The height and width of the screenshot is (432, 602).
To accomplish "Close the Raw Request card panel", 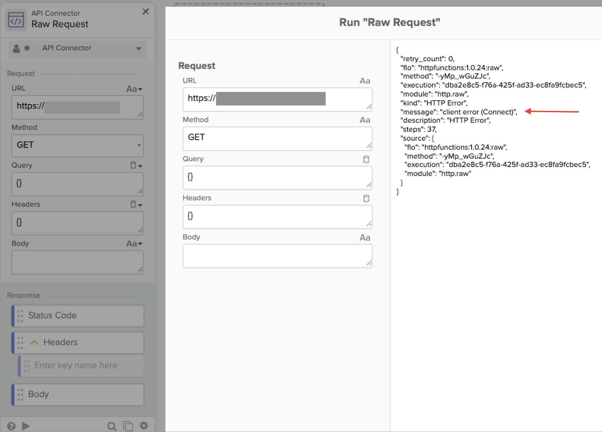I will tap(146, 12).
